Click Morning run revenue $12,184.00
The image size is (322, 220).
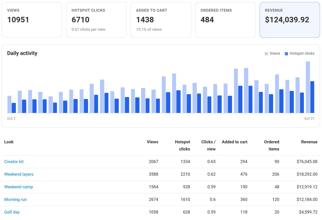click(x=307, y=200)
